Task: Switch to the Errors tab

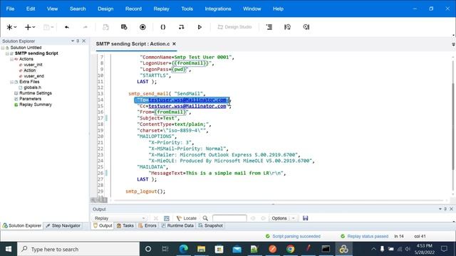Action: click(147, 225)
